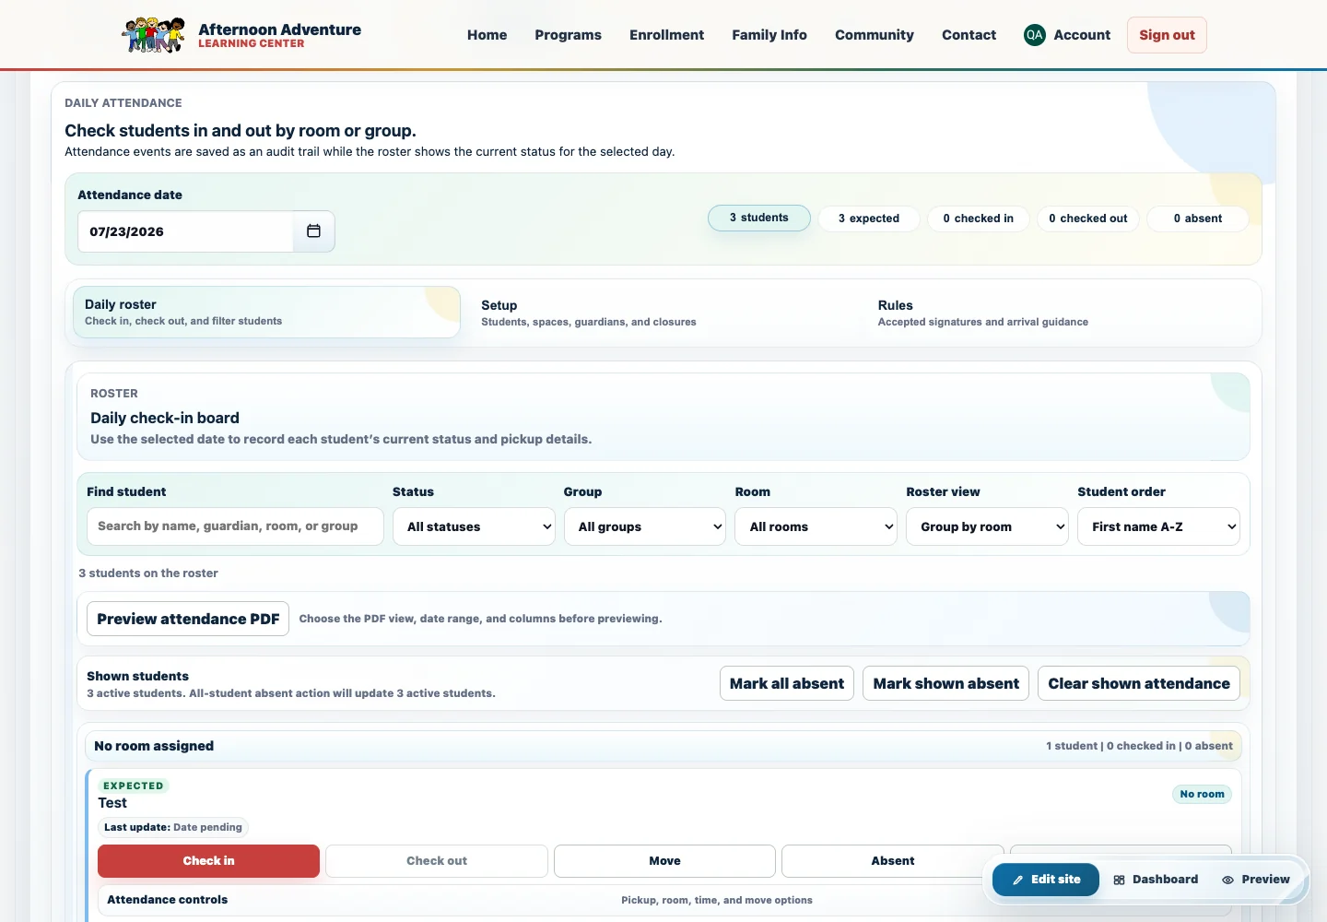The width and height of the screenshot is (1327, 922).
Task: Open the Status dropdown showing All statuses
Action: 474,526
